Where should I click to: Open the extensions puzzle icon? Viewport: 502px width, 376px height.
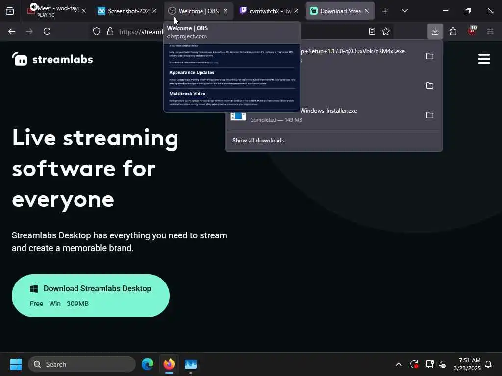pos(453,31)
